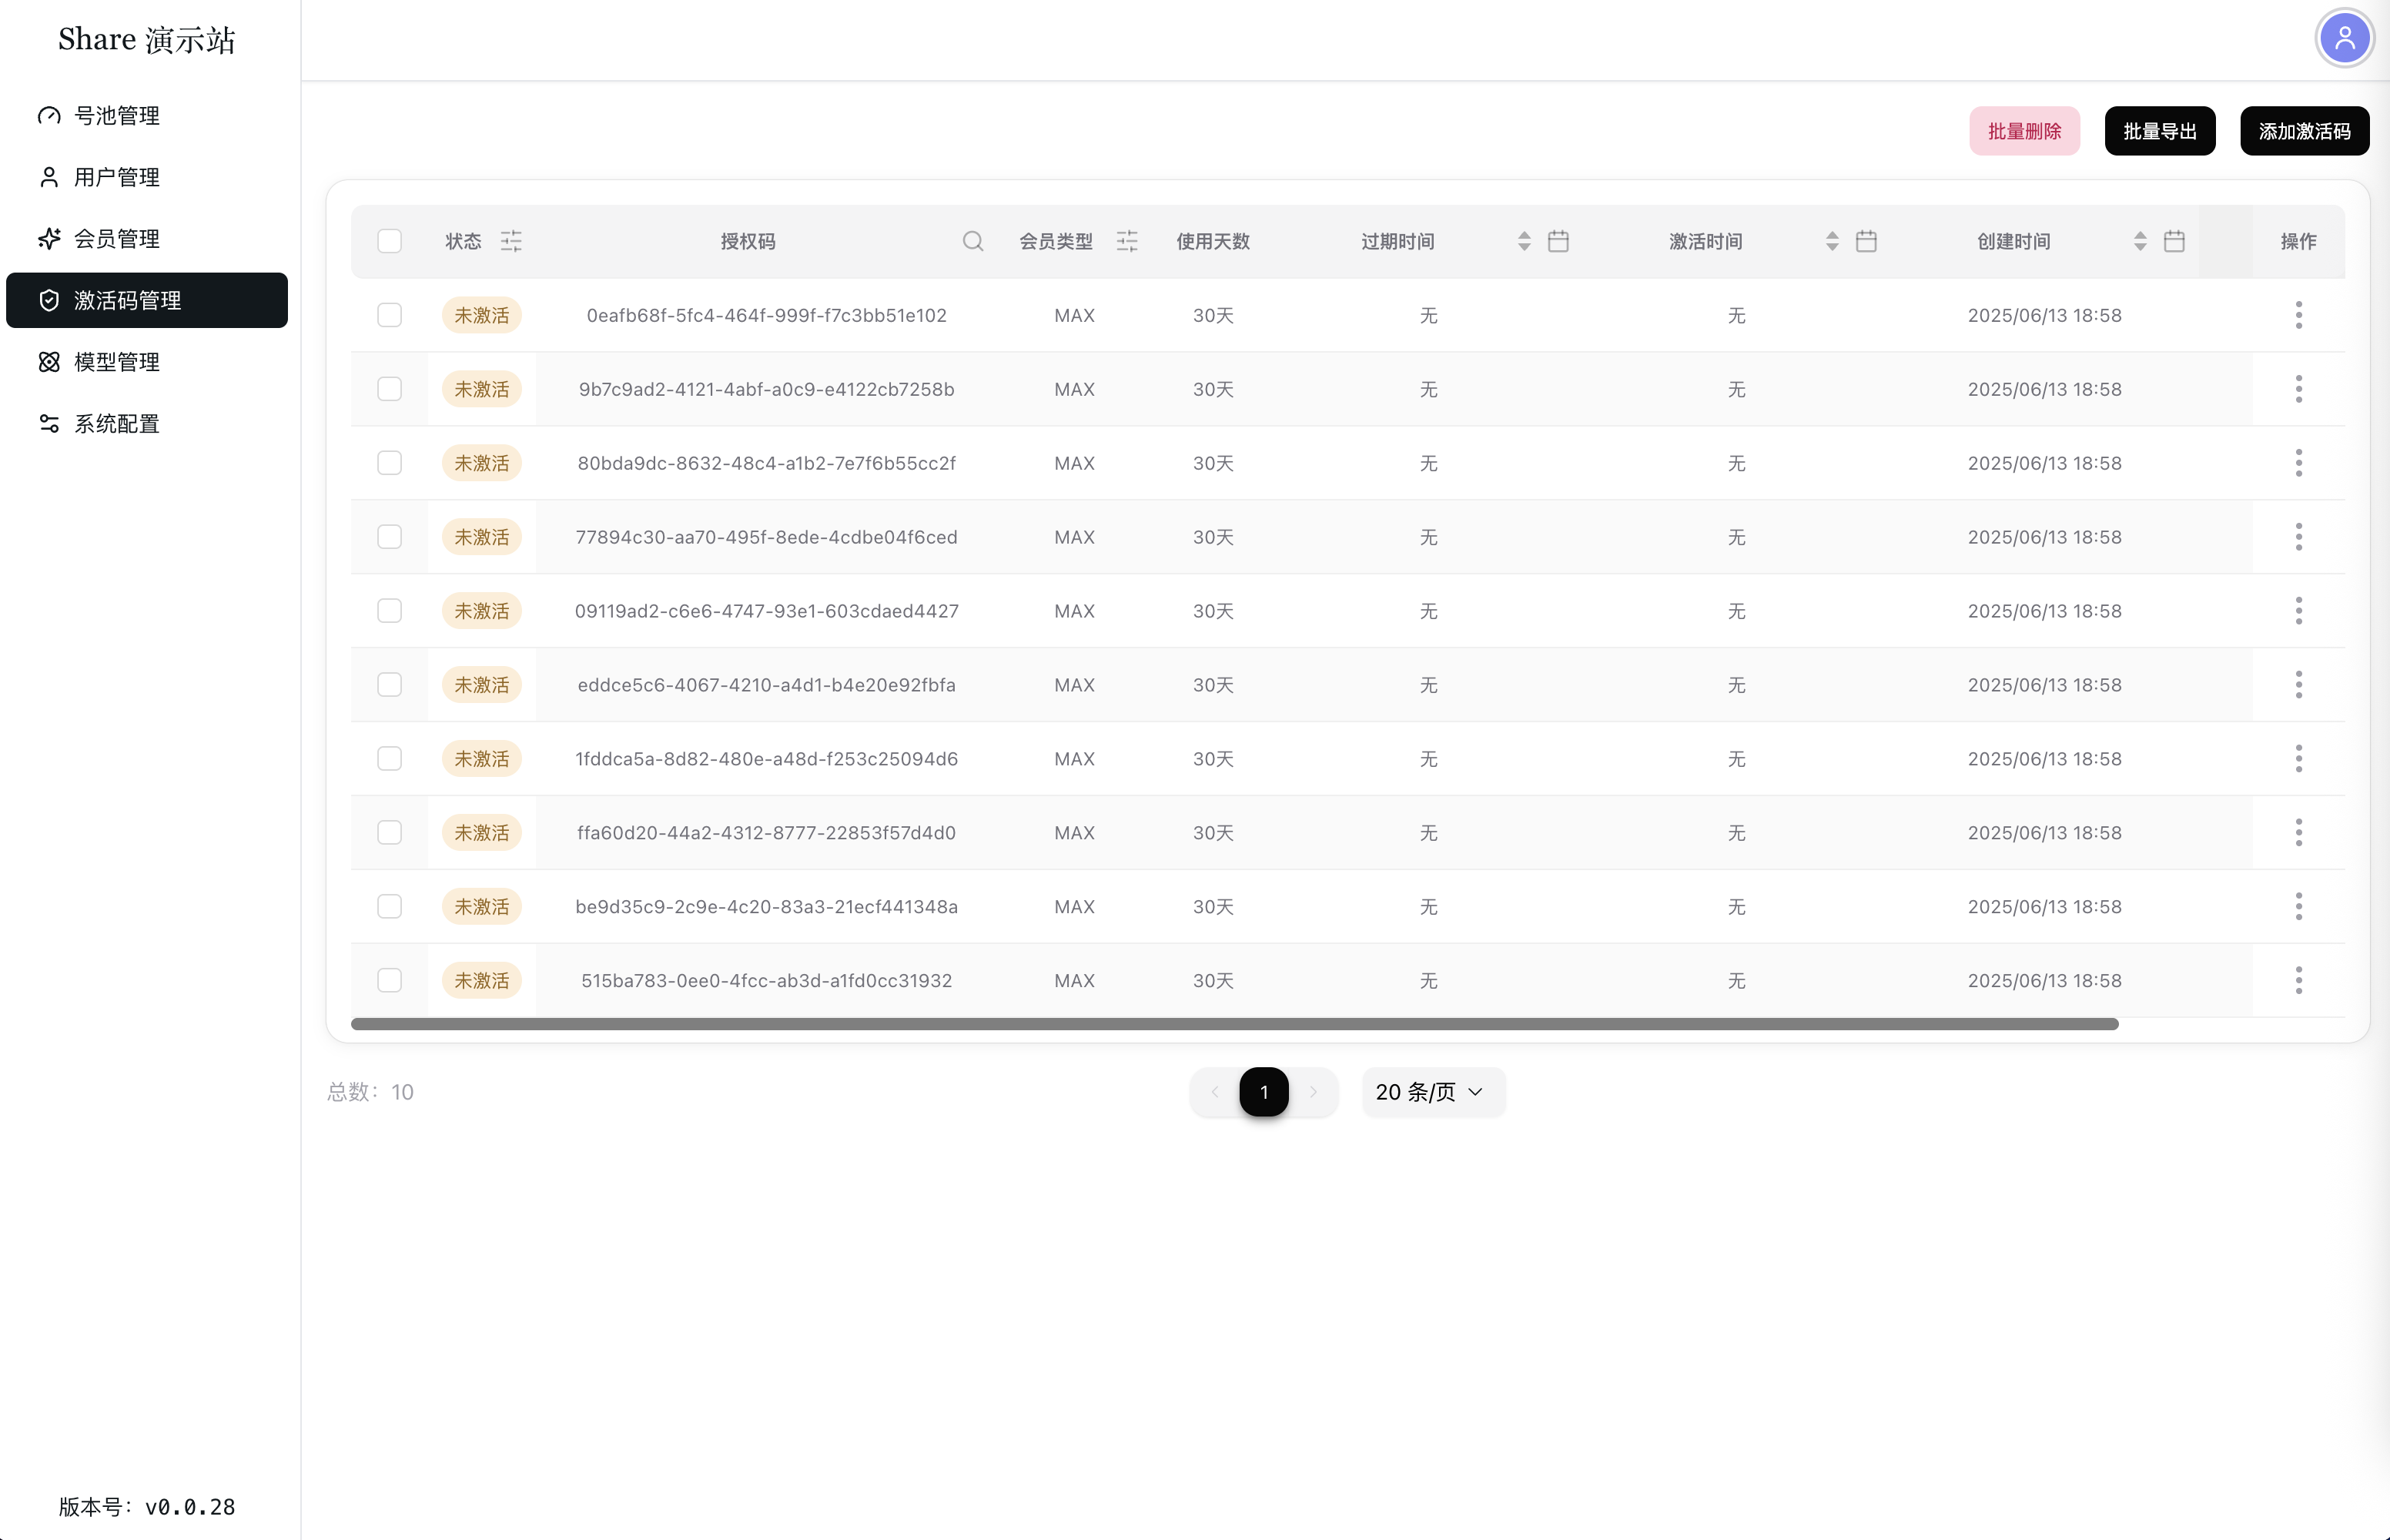This screenshot has height=1540, width=2390.
Task: Check the row for code 1fddca5a
Action: [390, 759]
